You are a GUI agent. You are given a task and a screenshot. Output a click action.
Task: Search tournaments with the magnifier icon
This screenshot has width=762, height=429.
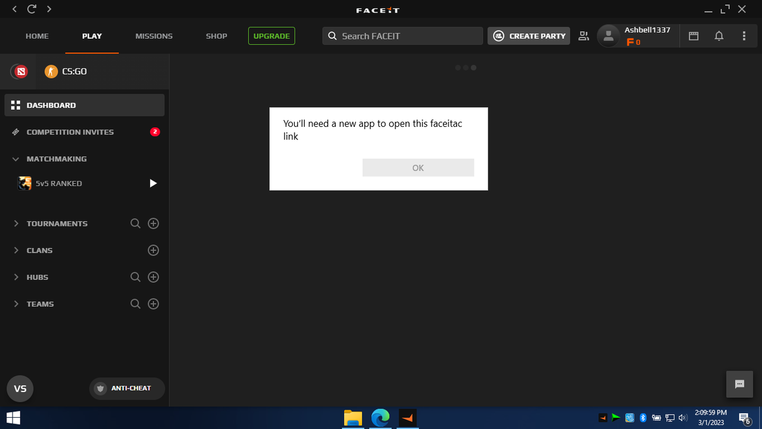135,223
